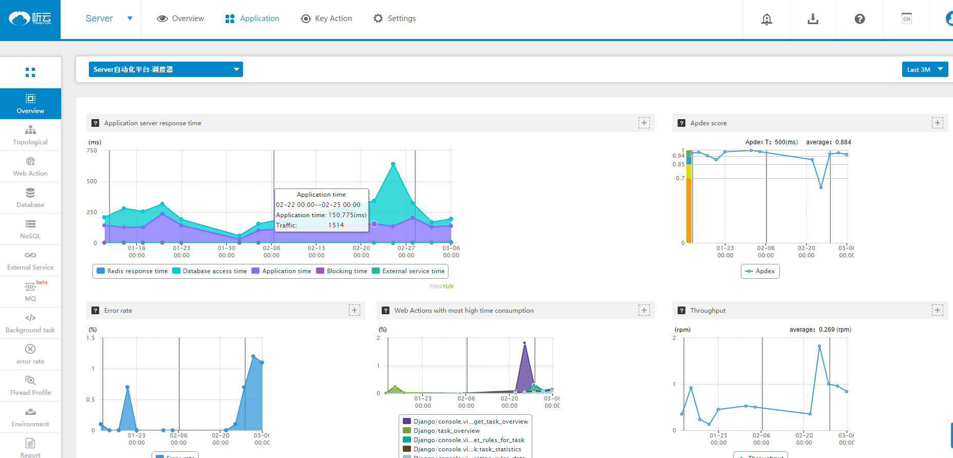Expand the Apdex score chart
Image resolution: width=953 pixels, height=458 pixels.
(x=937, y=123)
